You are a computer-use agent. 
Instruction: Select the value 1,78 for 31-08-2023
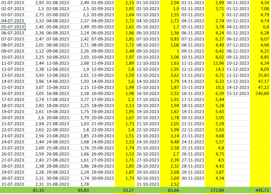point(85,184)
